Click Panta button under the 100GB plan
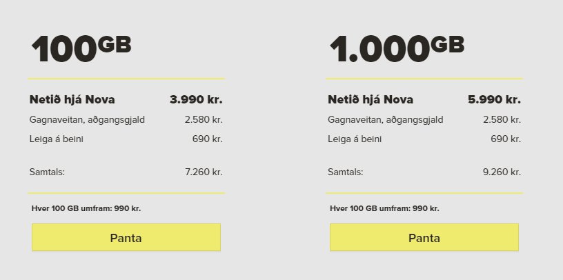Image resolution: width=563 pixels, height=280 pixels. (x=126, y=238)
